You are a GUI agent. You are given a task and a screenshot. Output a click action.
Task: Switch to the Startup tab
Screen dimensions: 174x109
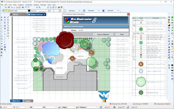[x=18, y=15]
